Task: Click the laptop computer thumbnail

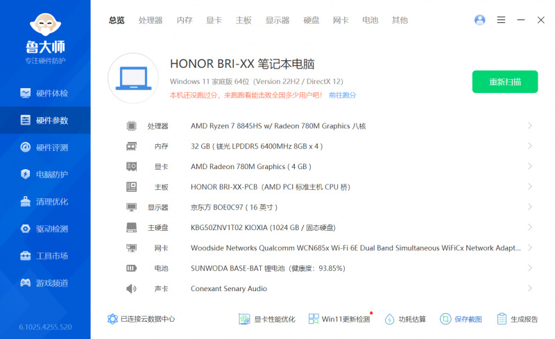Action: click(133, 78)
